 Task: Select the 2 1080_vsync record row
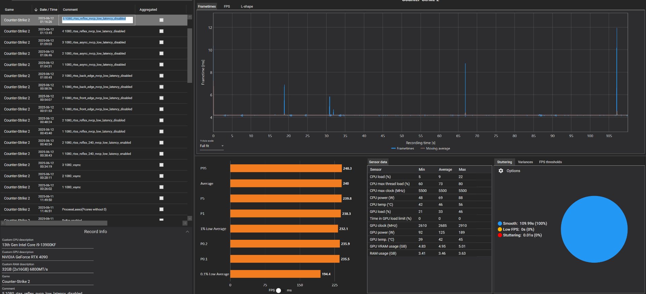pos(94,176)
